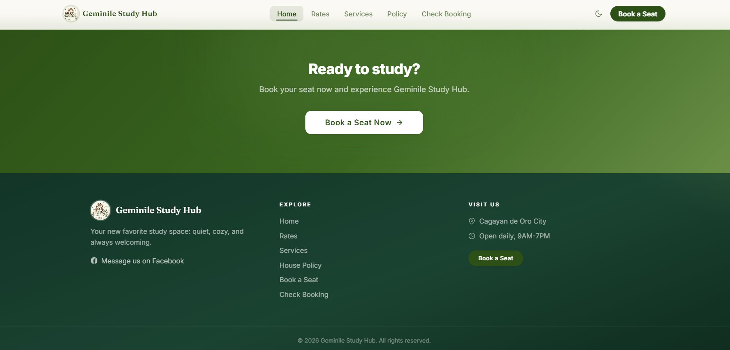Open Services from the top navigation
730x350 pixels.
358,14
